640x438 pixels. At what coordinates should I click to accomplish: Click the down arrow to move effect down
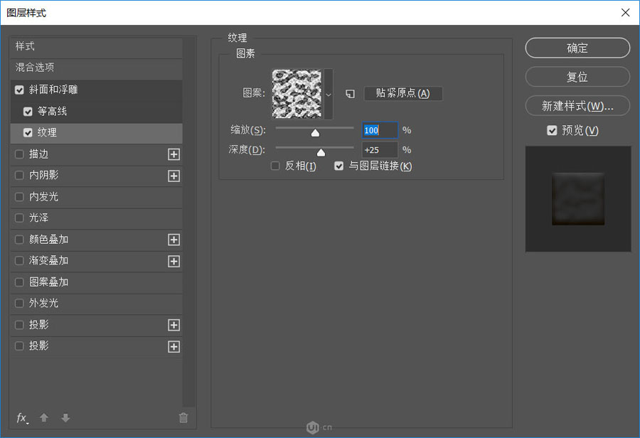[x=65, y=417]
